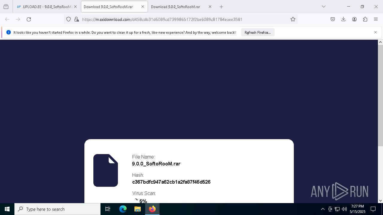383x215 pixels.
Task: Switch to the UPLOAD.EE tab
Action: point(44,7)
